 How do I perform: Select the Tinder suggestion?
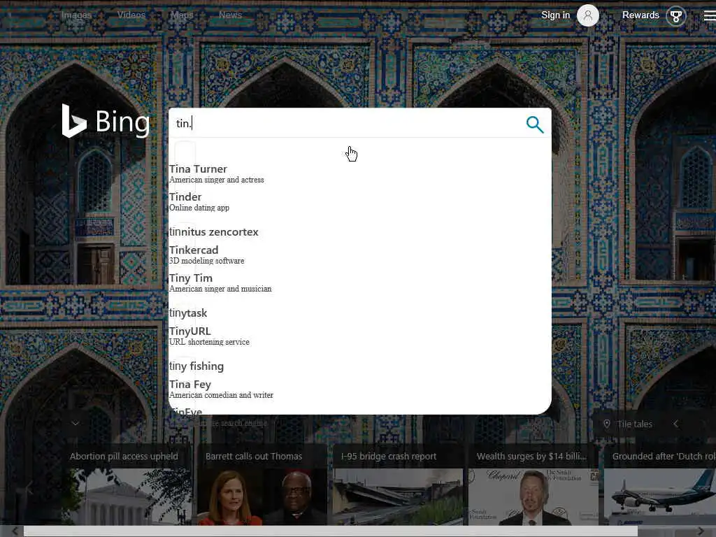pyautogui.click(x=360, y=201)
